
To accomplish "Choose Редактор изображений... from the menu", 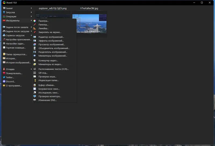I will pos(55,37).
